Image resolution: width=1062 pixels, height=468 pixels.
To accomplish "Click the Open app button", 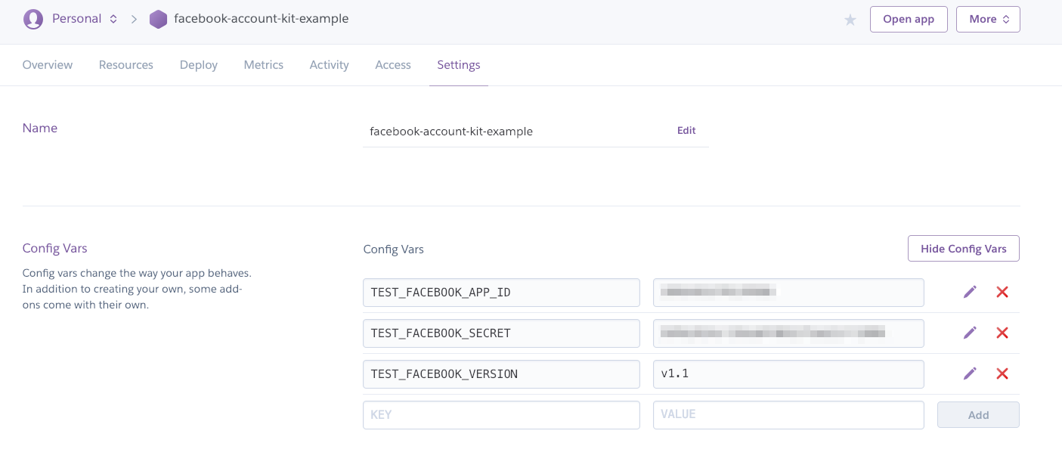I will pyautogui.click(x=909, y=19).
